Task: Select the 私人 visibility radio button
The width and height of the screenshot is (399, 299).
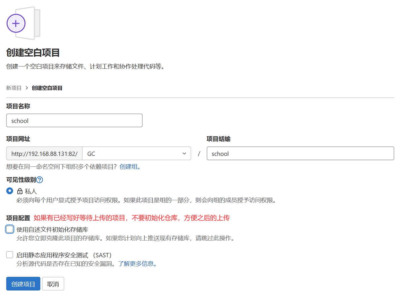Action: click(10, 191)
